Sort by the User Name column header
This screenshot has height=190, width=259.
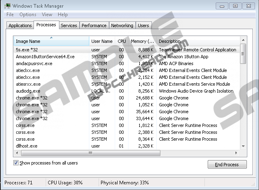click(102, 41)
